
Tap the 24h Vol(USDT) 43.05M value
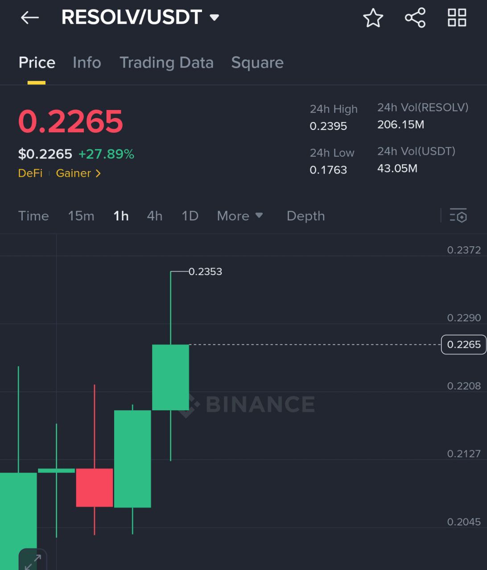coord(397,168)
